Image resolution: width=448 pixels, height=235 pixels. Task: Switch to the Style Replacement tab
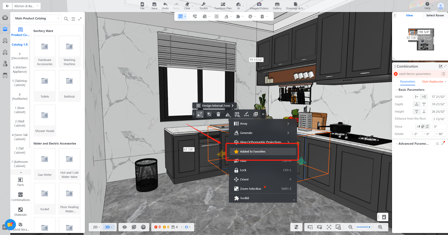tap(433, 82)
